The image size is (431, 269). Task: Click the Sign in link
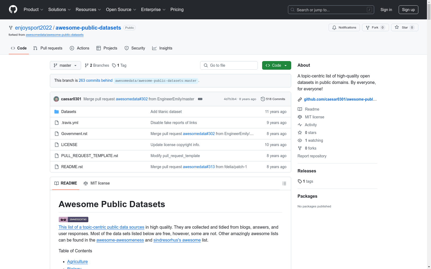[x=386, y=10]
